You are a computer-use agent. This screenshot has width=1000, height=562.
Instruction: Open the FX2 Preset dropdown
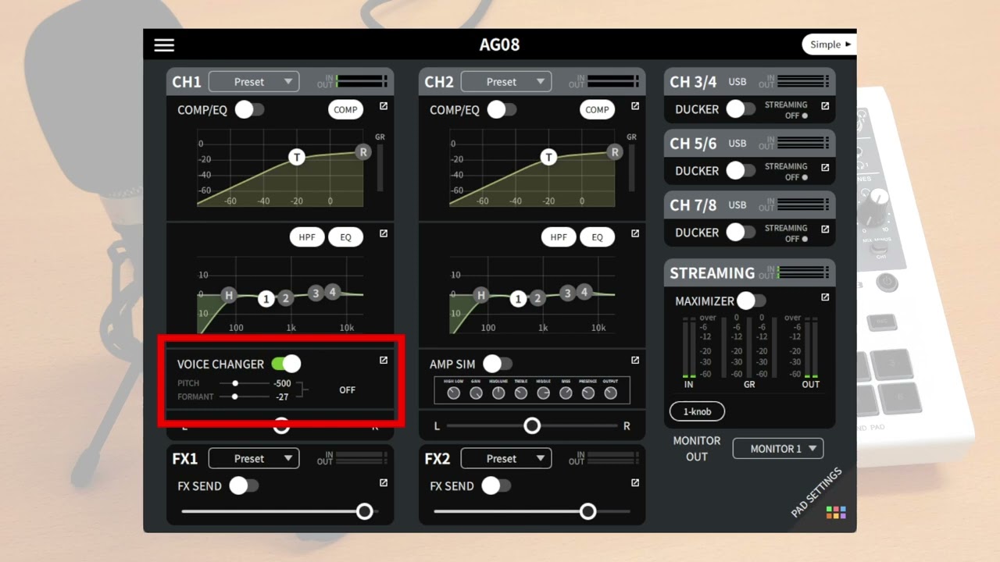(506, 458)
